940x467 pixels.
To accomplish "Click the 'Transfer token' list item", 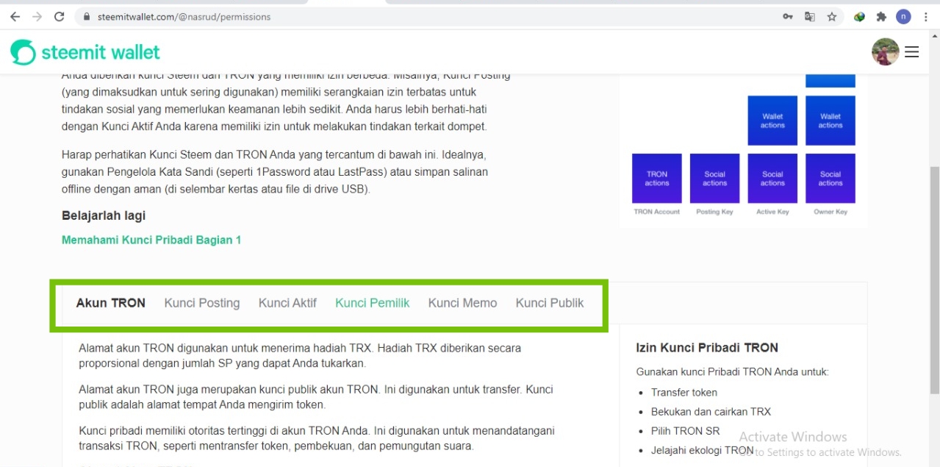I will click(x=684, y=393).
